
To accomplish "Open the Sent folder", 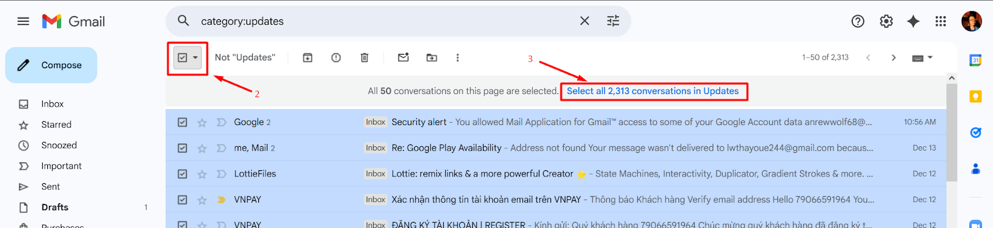I will click(x=51, y=186).
